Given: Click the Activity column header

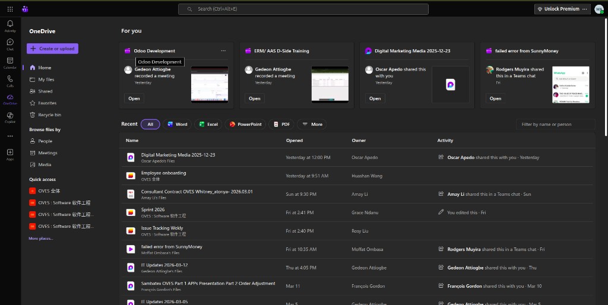Looking at the screenshot, I should pyautogui.click(x=445, y=140).
